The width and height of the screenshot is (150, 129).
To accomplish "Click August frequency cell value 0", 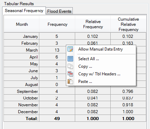I will [57, 85].
